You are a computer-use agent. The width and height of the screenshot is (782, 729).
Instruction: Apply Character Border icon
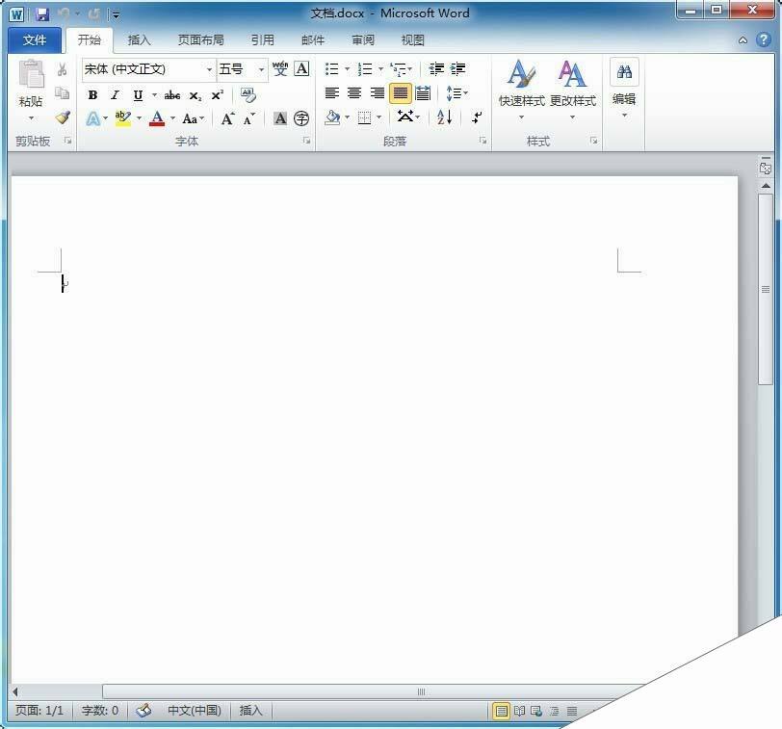(x=301, y=68)
